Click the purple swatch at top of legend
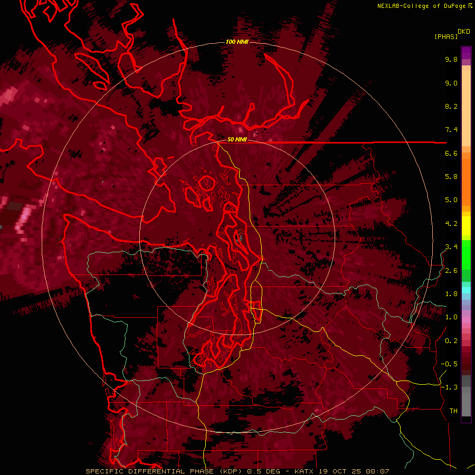Image resolution: width=475 pixels, height=475 pixels. (466, 53)
